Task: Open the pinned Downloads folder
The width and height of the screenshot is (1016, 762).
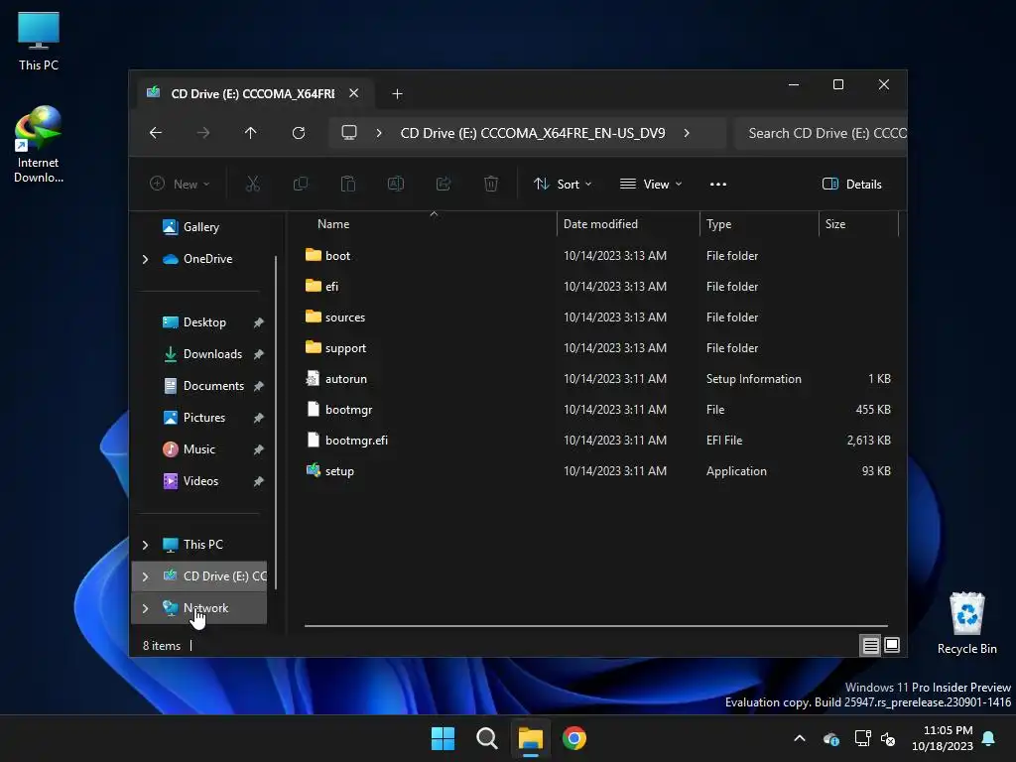Action: (x=212, y=354)
